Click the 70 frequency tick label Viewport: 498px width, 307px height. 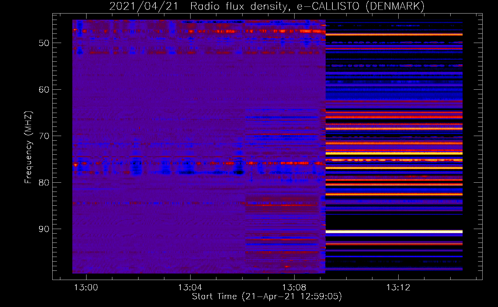click(x=44, y=136)
